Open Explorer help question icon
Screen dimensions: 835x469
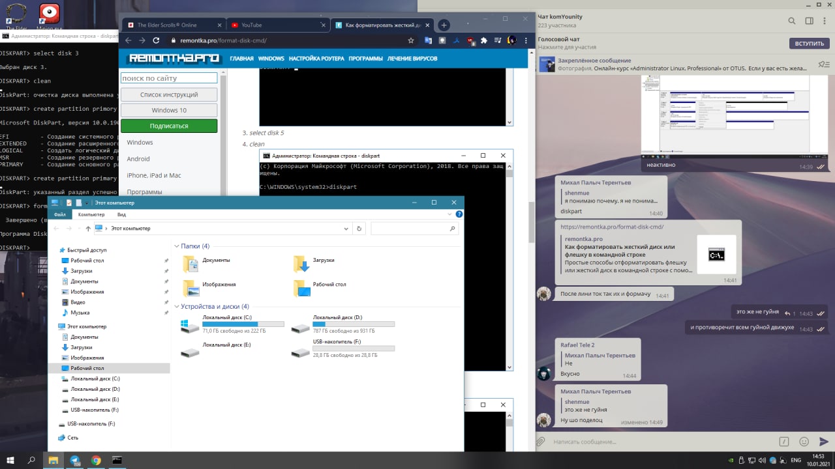pyautogui.click(x=459, y=214)
